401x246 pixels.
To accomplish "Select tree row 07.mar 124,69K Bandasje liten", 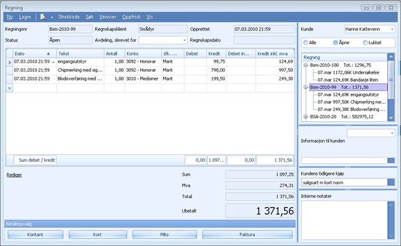I will (348, 80).
